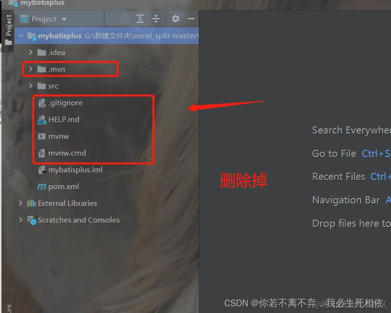Click the Select Opened File locate icon
Viewport: 391px width, 313px height.
pyautogui.click(x=125, y=19)
